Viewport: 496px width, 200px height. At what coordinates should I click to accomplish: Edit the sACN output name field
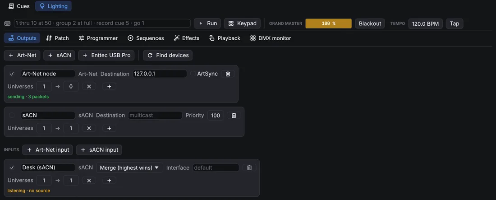(48, 116)
